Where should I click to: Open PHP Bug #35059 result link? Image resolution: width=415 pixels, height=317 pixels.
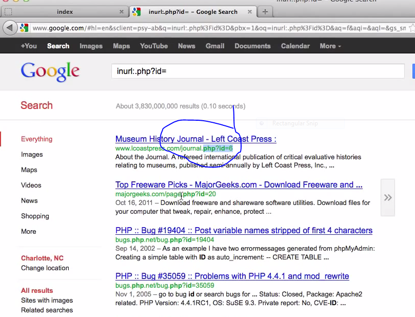tap(232, 276)
